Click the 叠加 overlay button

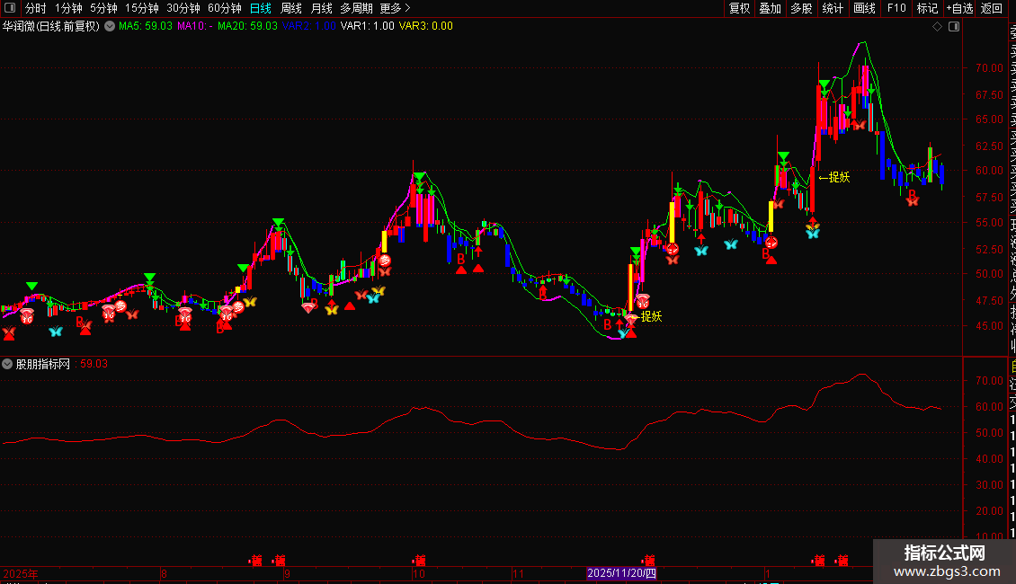(x=771, y=8)
